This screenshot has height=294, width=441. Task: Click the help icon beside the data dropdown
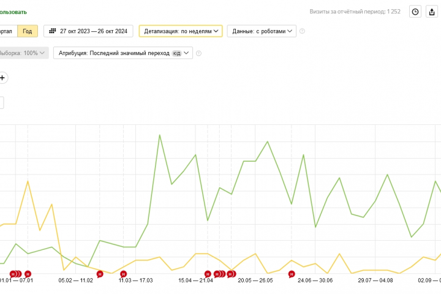(302, 31)
